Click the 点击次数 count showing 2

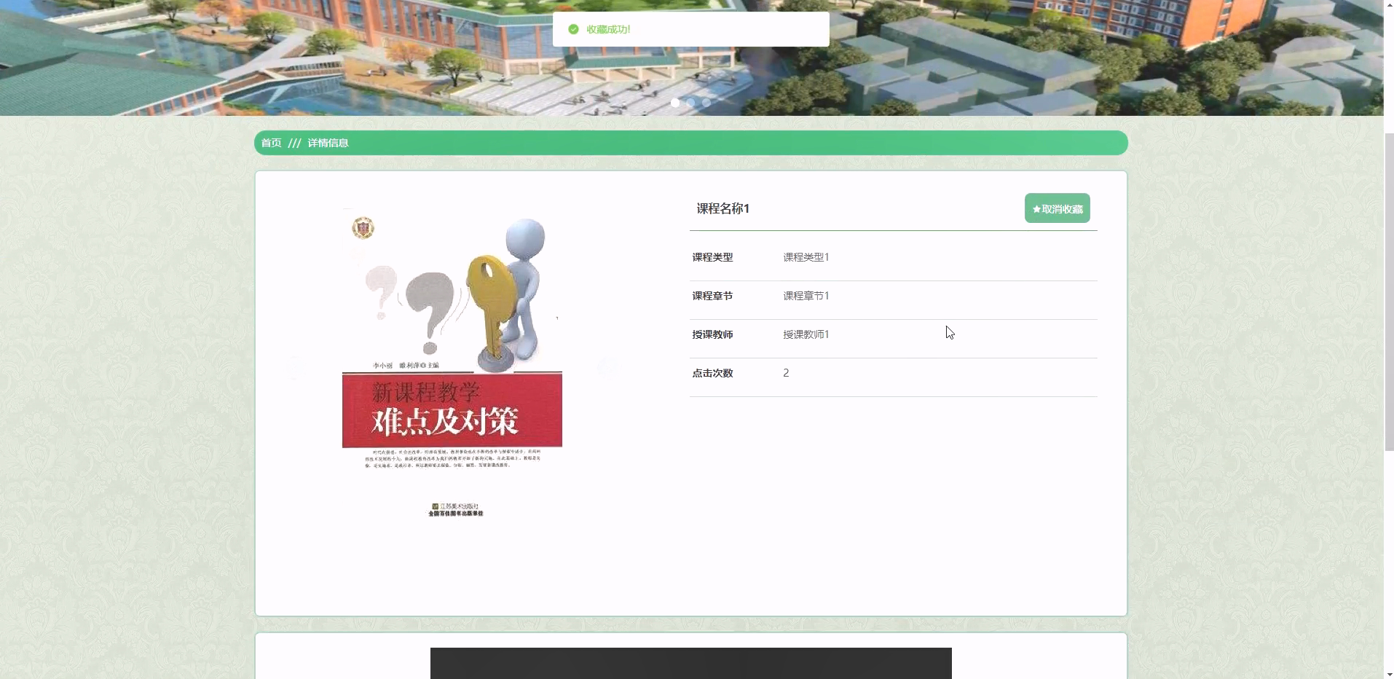coord(786,372)
